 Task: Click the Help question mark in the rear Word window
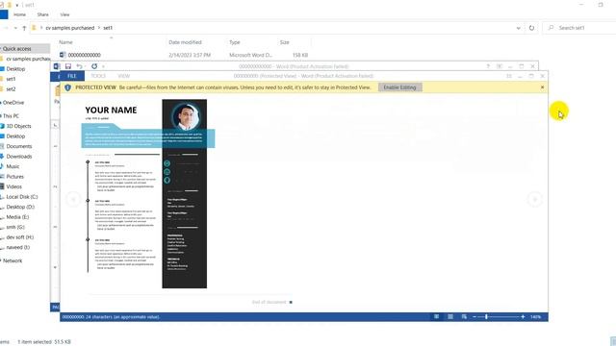point(488,66)
